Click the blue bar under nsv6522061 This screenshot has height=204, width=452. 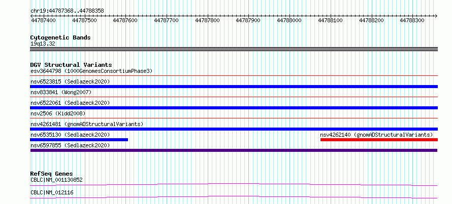tap(234, 108)
